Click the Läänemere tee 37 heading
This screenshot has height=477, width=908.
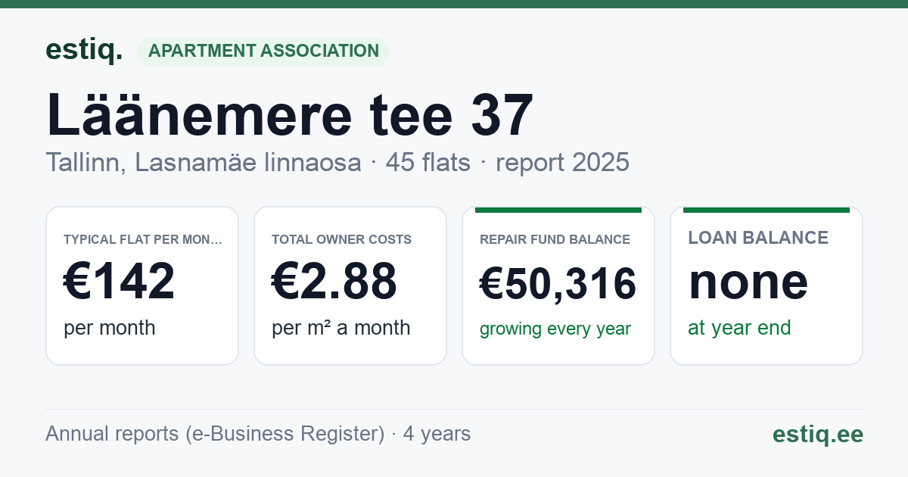tap(290, 114)
